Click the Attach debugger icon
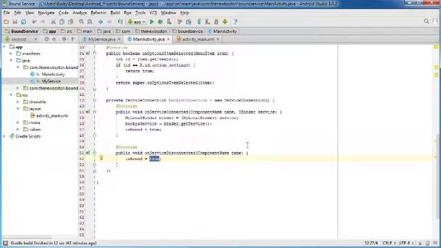The width and height of the screenshot is (441, 248). pos(169,21)
